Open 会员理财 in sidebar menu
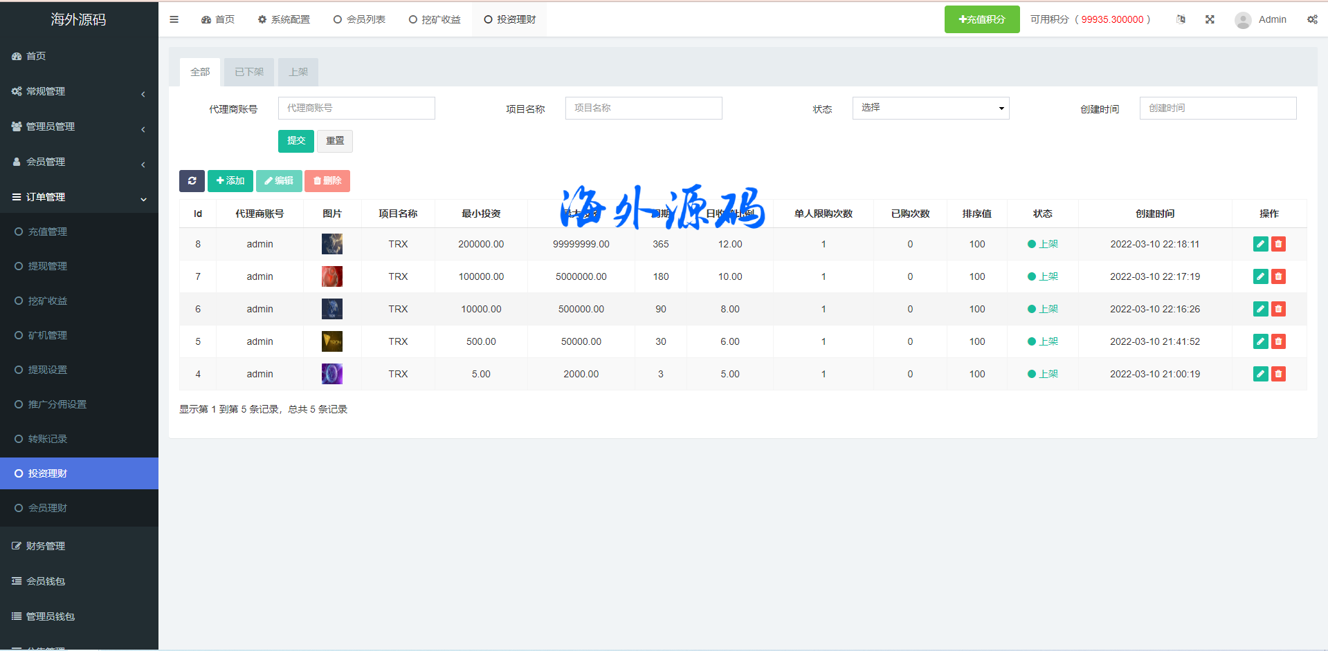The height and width of the screenshot is (651, 1328). 48,508
